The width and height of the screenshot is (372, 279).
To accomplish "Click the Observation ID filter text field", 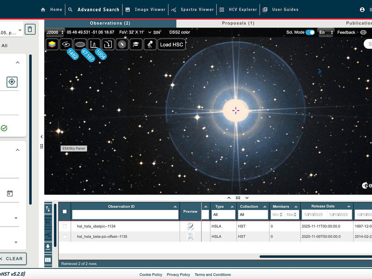I will 125,215.
